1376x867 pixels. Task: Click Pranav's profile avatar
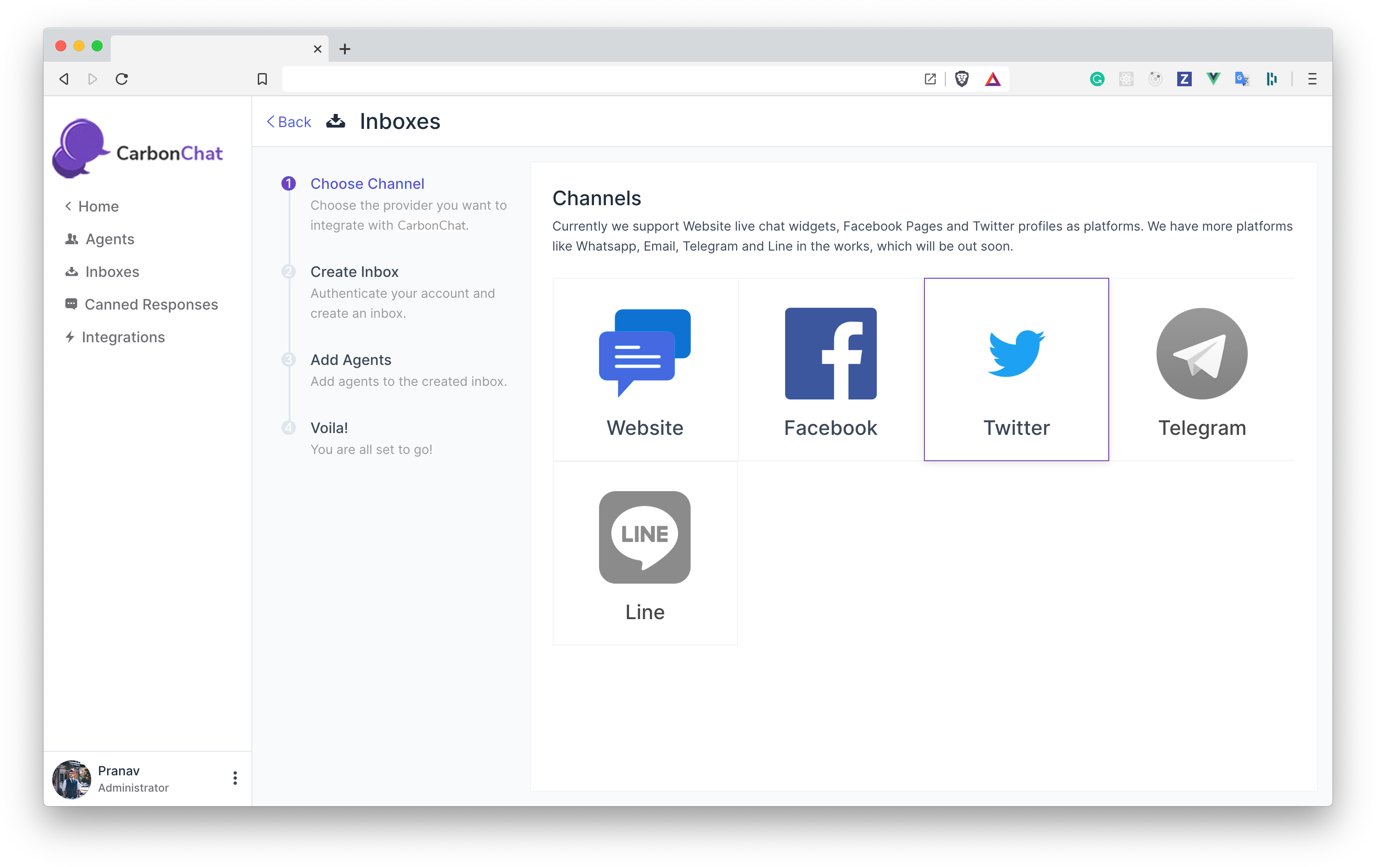[71, 779]
